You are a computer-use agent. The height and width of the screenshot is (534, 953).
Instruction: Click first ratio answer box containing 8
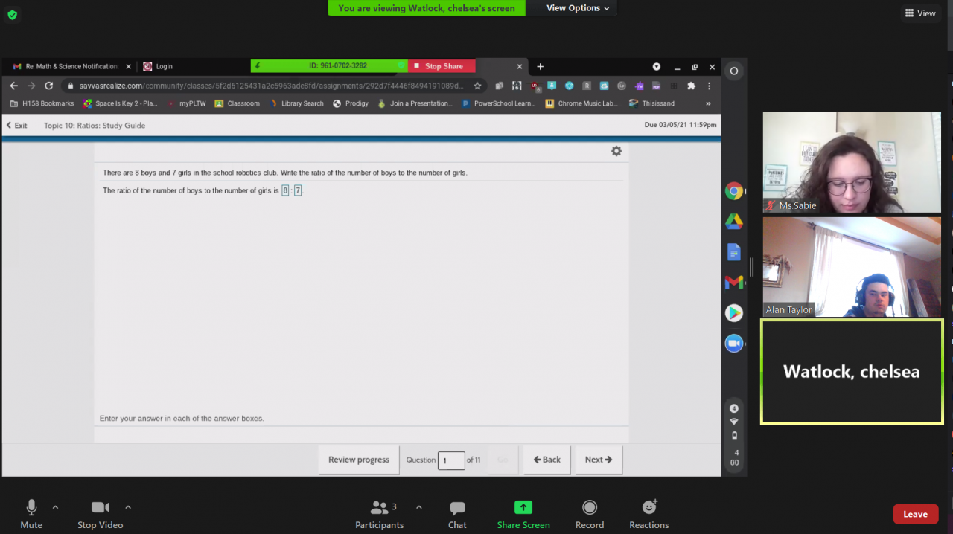[x=285, y=190]
